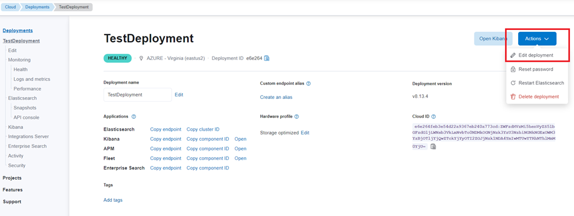574x216 pixels.
Task: Open Elasticsearch in the sidebar
Action: coord(22,98)
